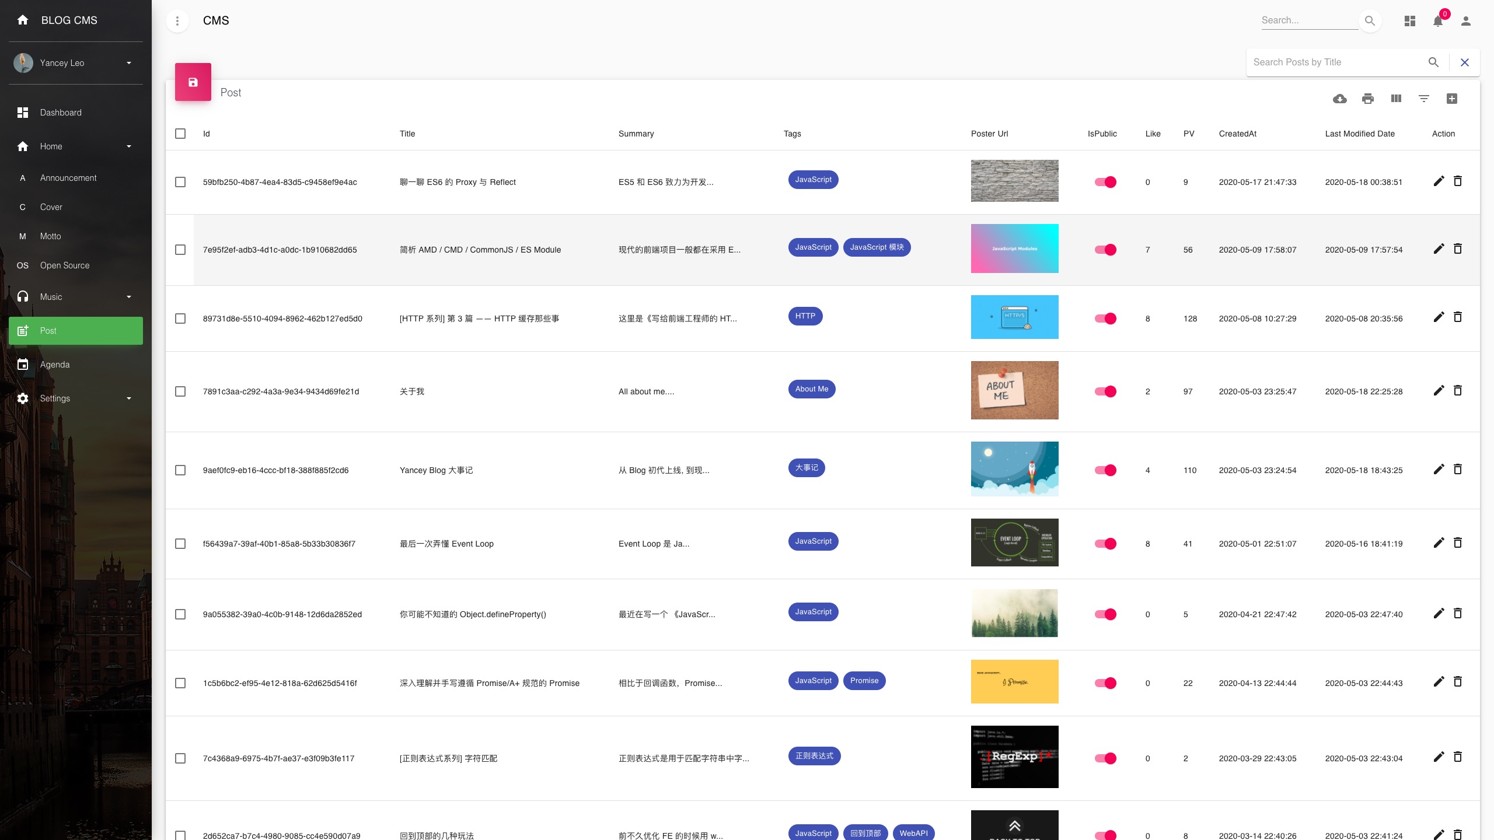1494x840 pixels.
Task: Go to Dashboard in the sidebar
Action: point(61,113)
